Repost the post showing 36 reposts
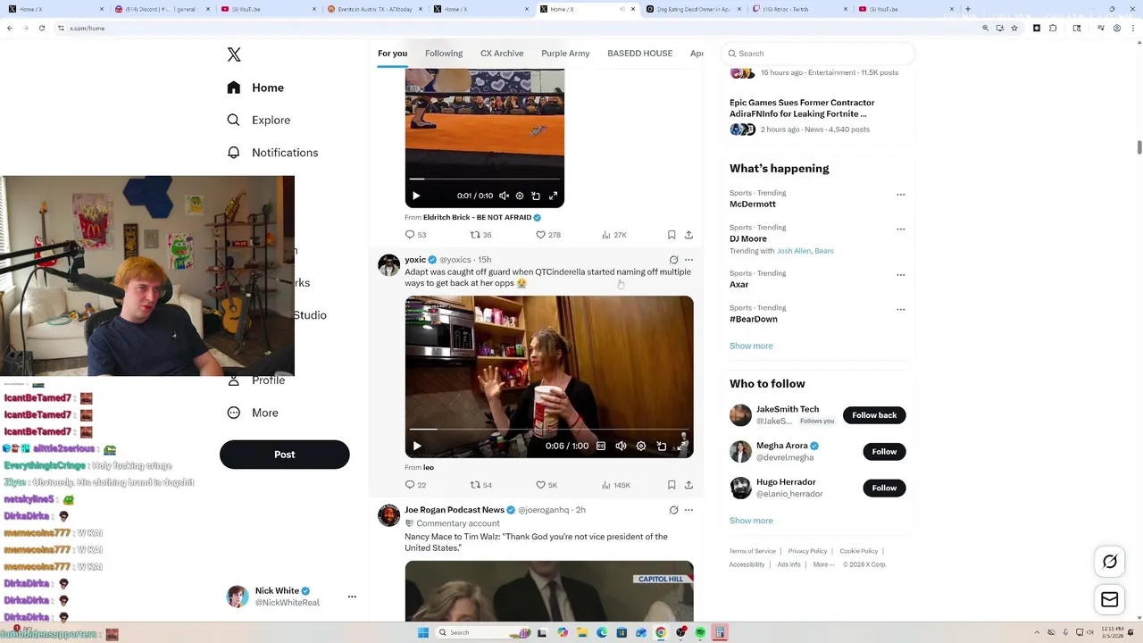1143x643 pixels. [x=481, y=235]
